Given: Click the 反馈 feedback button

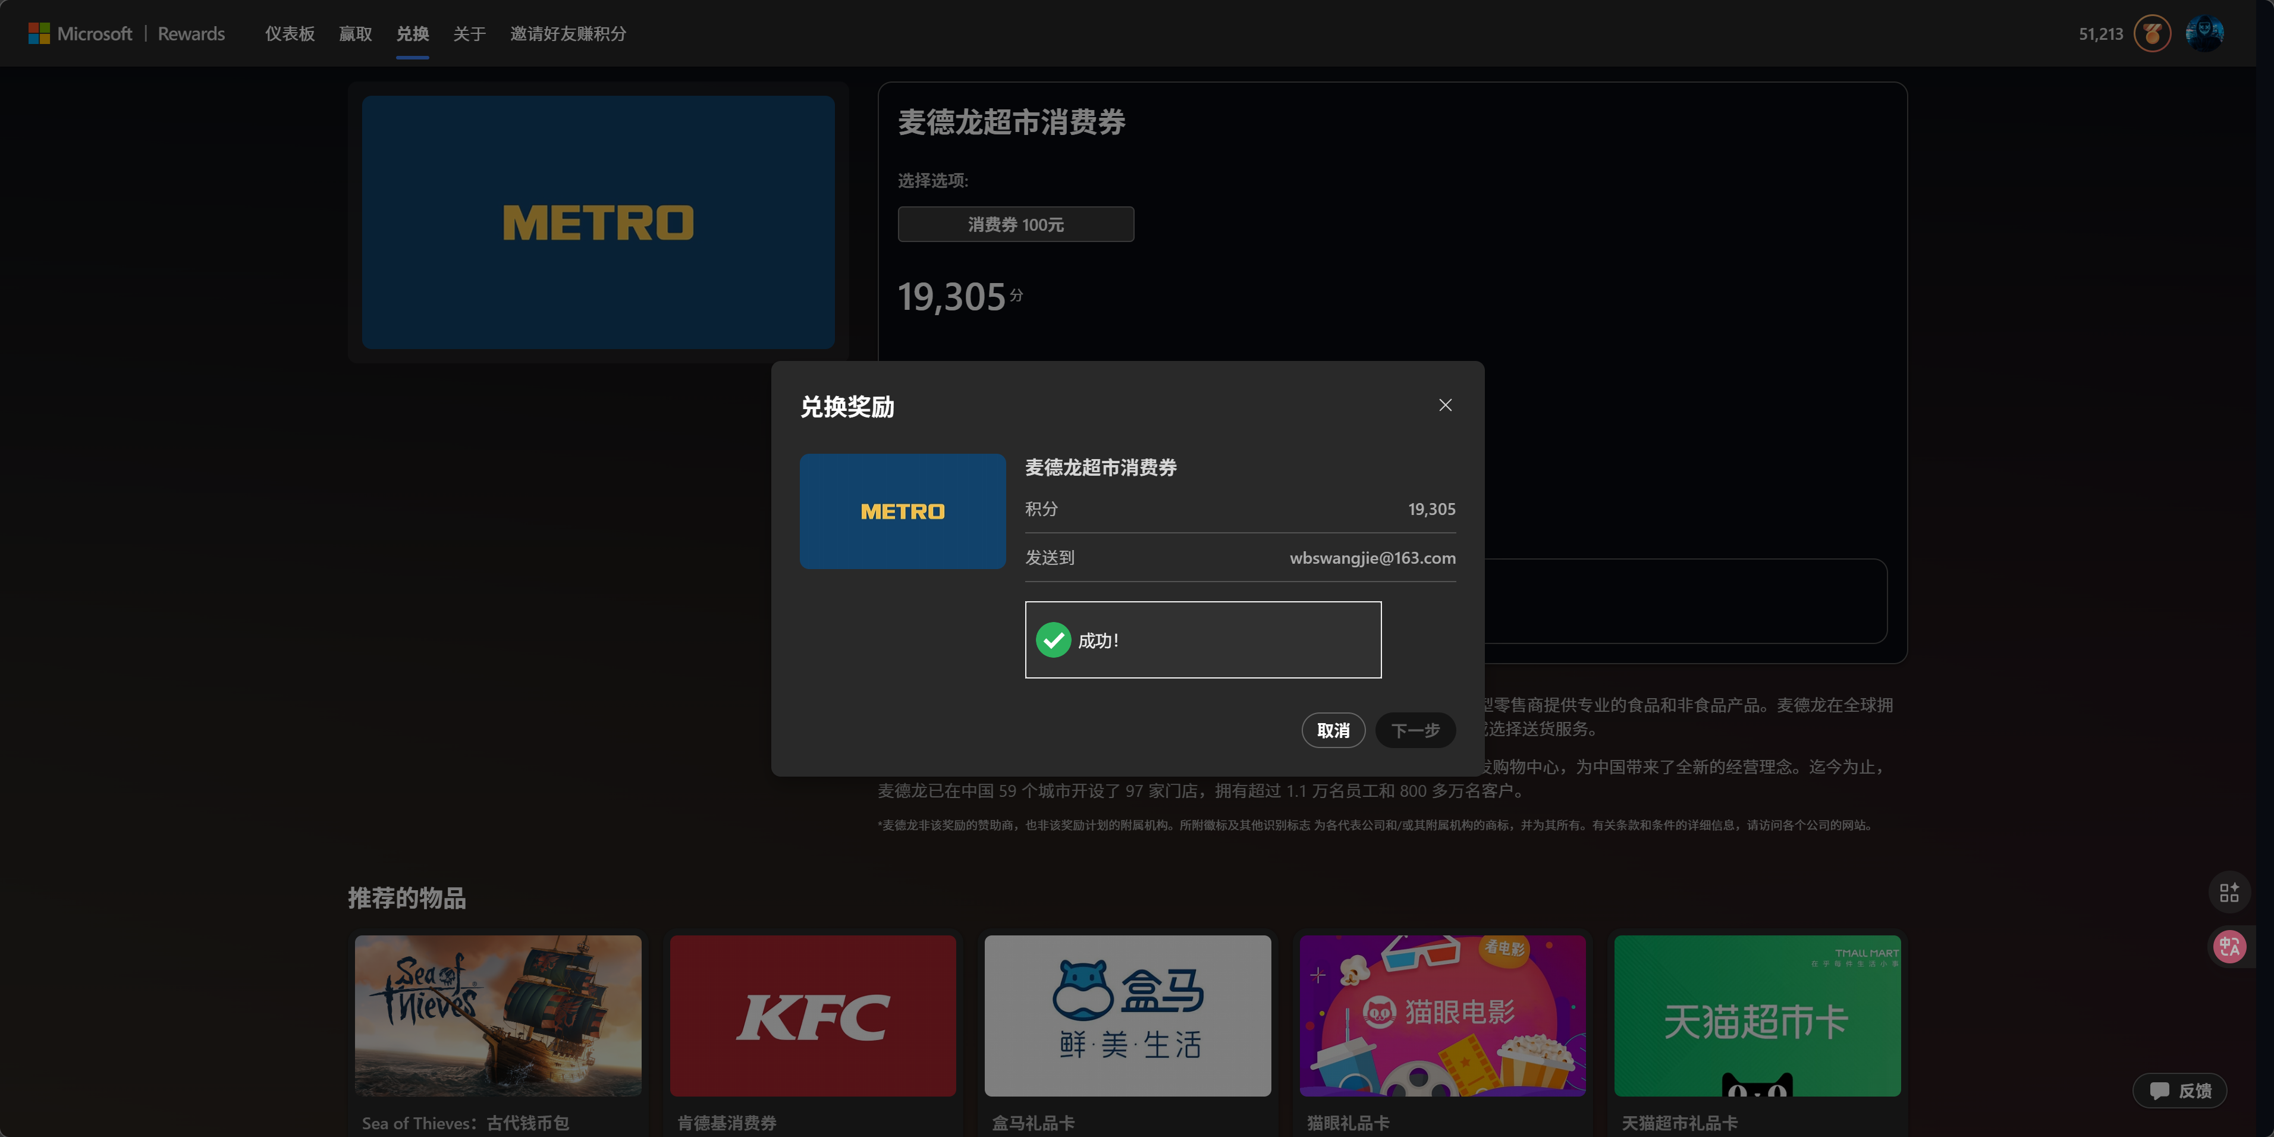Looking at the screenshot, I should click(x=2179, y=1090).
